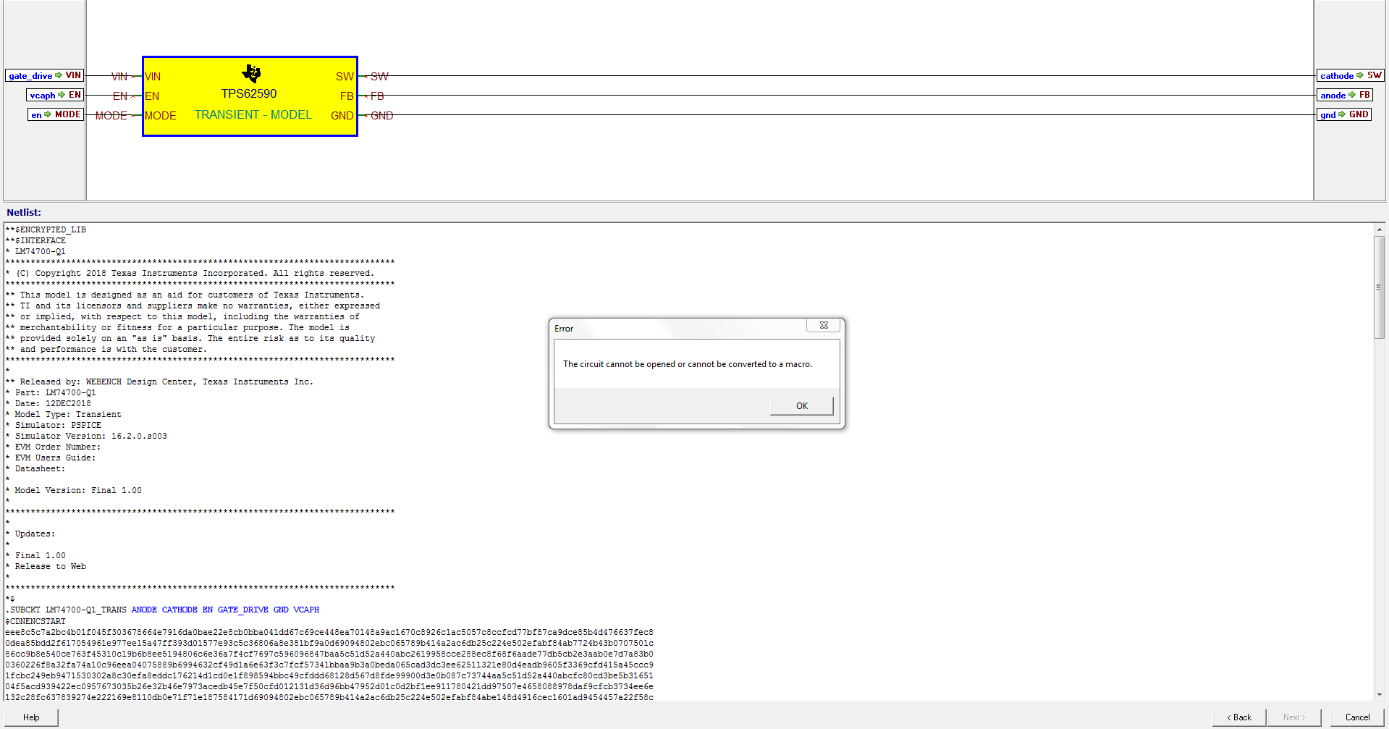Click the Back button

[x=1238, y=717]
